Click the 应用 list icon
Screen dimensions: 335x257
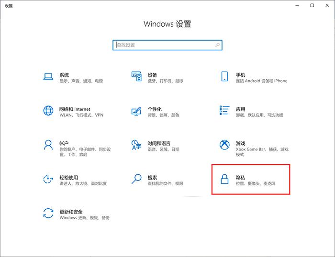point(224,110)
